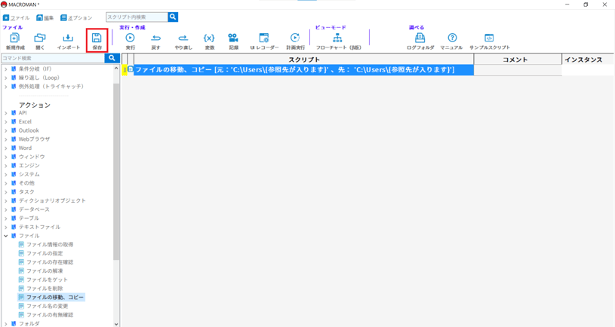Select ファイルの指定 command
615x327 pixels.
pos(45,253)
